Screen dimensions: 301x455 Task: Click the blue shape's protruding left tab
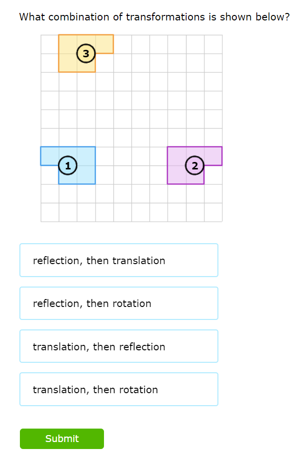click(49, 156)
